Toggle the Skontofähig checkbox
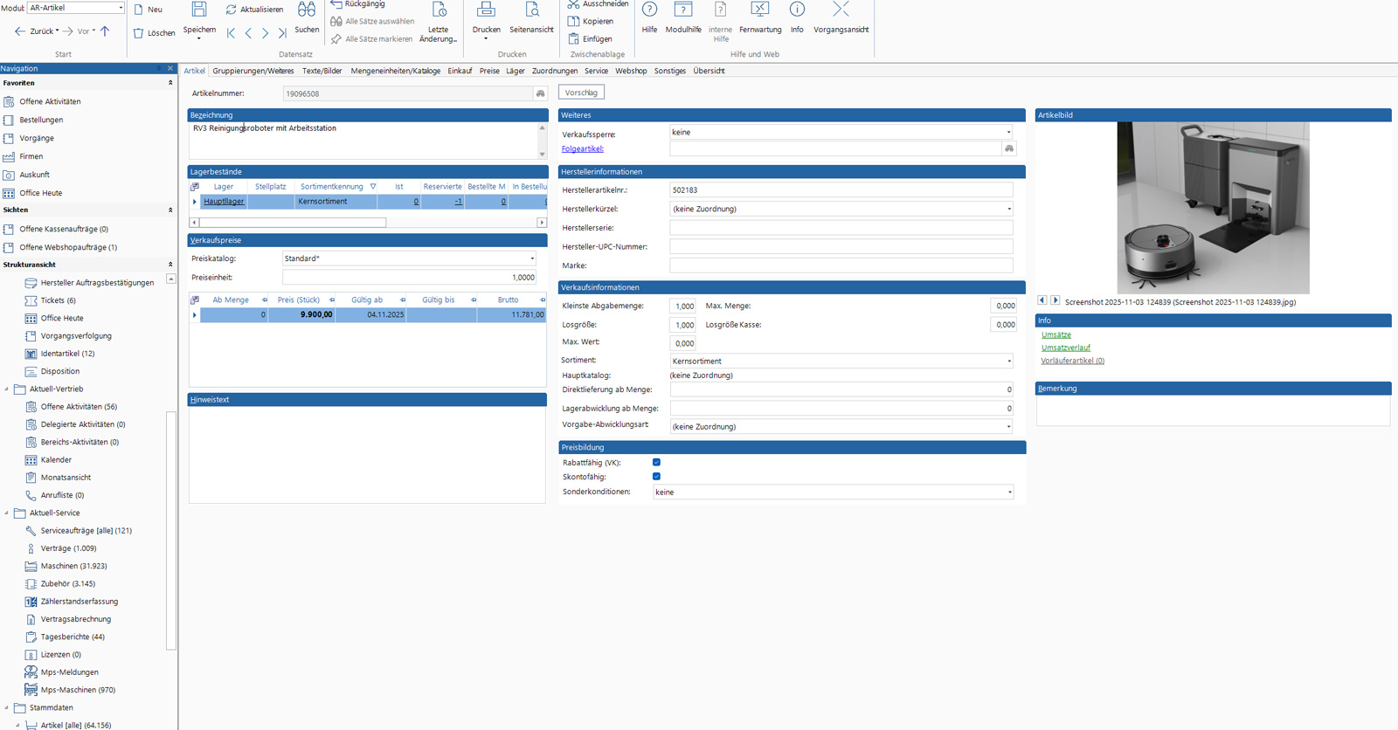This screenshot has width=1398, height=730. point(656,477)
